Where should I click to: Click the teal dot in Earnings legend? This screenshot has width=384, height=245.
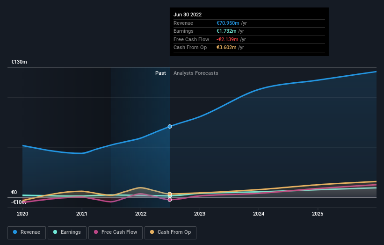coord(55,232)
